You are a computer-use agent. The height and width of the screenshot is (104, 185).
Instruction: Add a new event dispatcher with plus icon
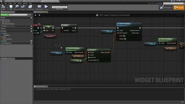pos(31,43)
